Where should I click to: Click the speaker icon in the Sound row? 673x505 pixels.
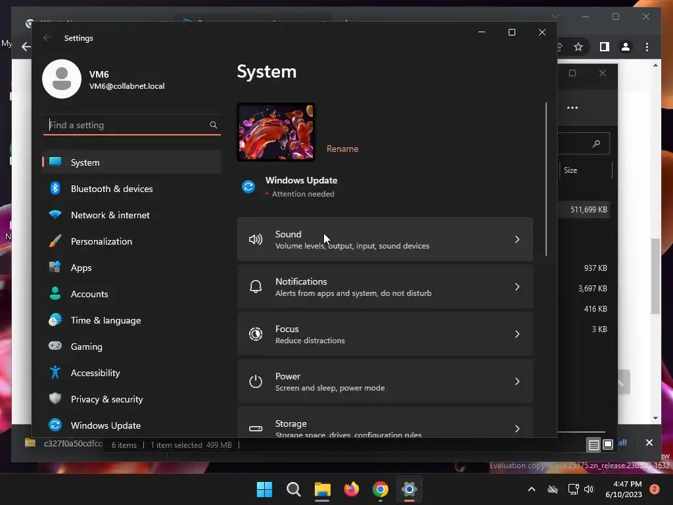tap(256, 239)
